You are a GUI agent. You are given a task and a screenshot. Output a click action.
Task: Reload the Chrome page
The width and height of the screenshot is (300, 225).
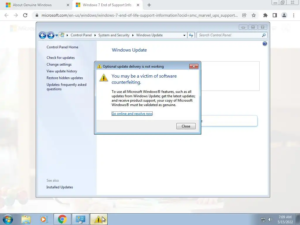[25, 15]
